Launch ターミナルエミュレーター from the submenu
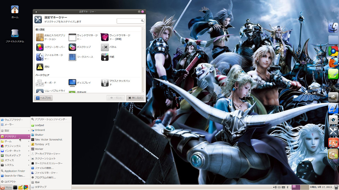 (51, 163)
